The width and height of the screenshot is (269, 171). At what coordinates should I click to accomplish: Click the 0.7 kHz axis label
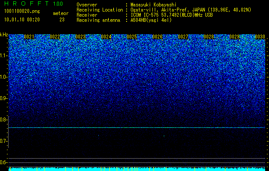[4, 141]
